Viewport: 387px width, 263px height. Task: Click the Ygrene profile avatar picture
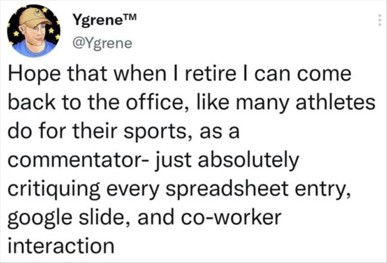click(x=34, y=31)
